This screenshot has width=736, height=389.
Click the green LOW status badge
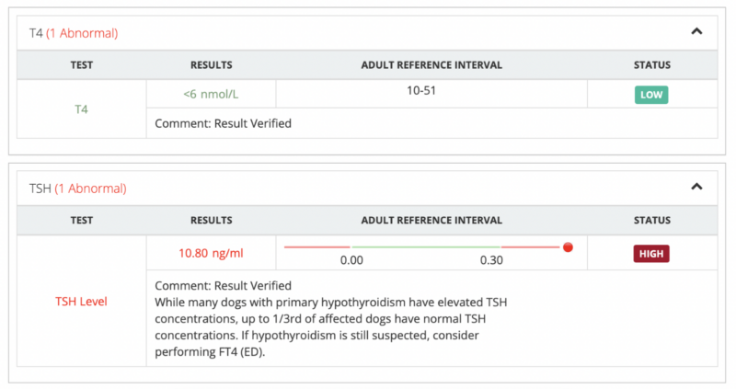pos(651,95)
